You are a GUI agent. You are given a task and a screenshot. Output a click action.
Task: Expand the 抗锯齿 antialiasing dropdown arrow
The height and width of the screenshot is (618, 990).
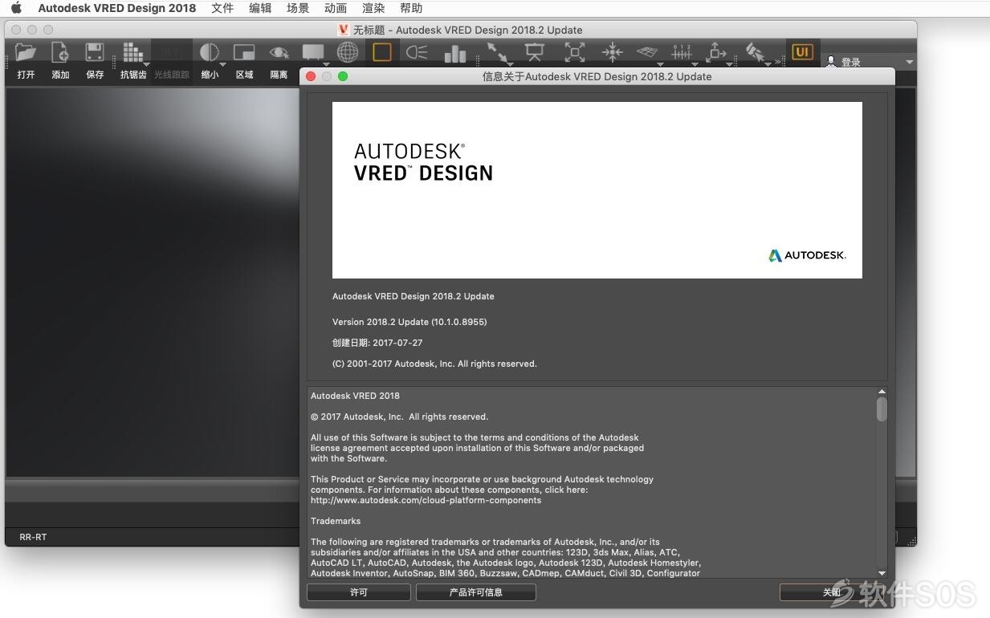[147, 64]
